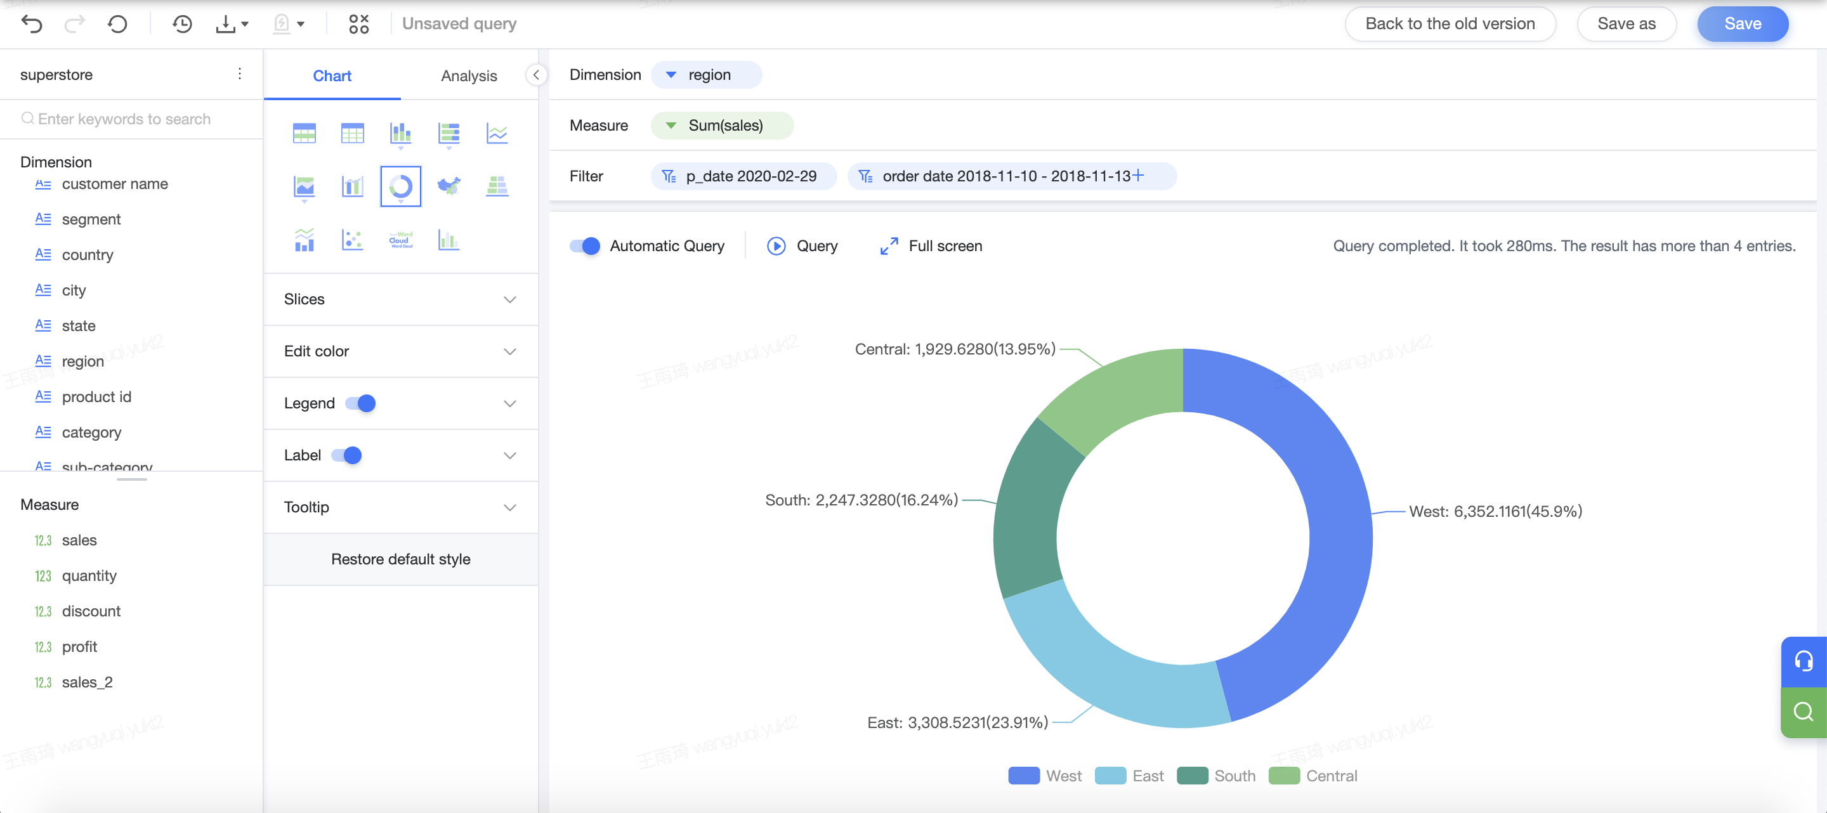Expand the Label section chevron
Screen dimensions: 1827x813
click(509, 455)
